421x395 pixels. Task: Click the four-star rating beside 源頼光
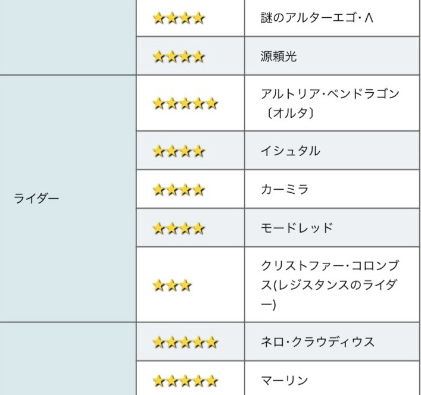click(x=179, y=57)
